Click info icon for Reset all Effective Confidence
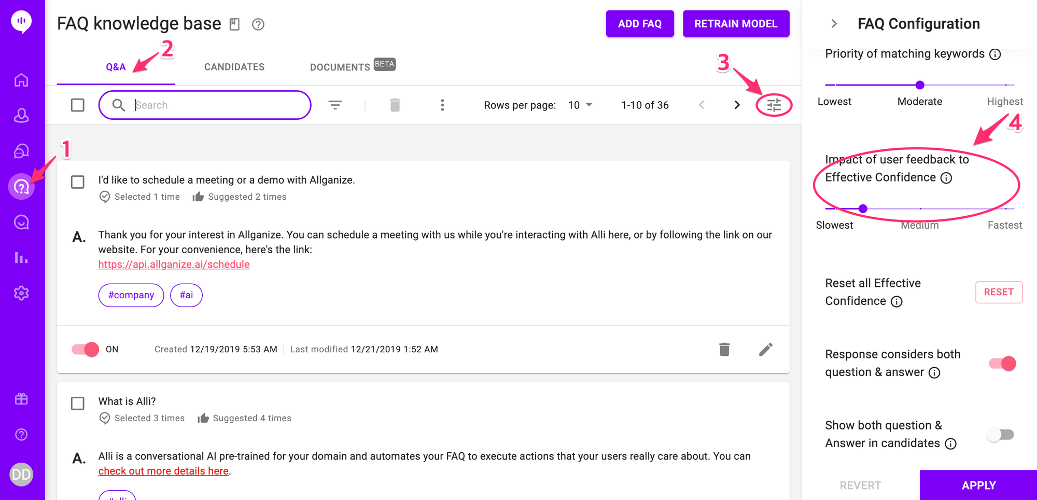 [x=896, y=302]
